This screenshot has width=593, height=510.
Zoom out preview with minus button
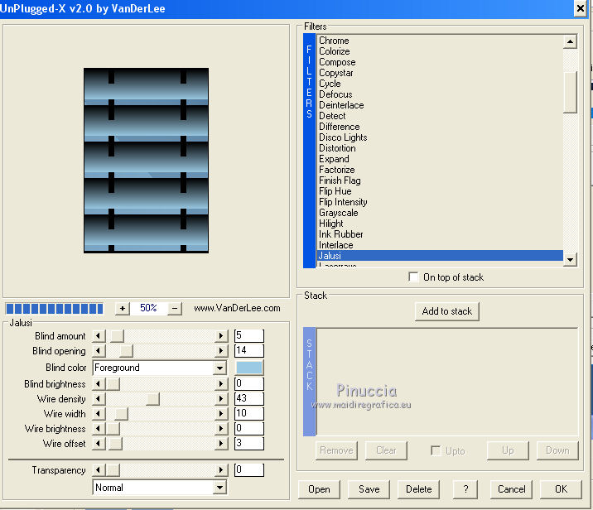tap(175, 309)
